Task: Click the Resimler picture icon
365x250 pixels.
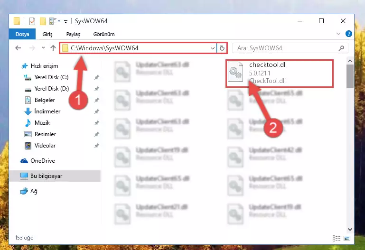Action: pos(28,134)
